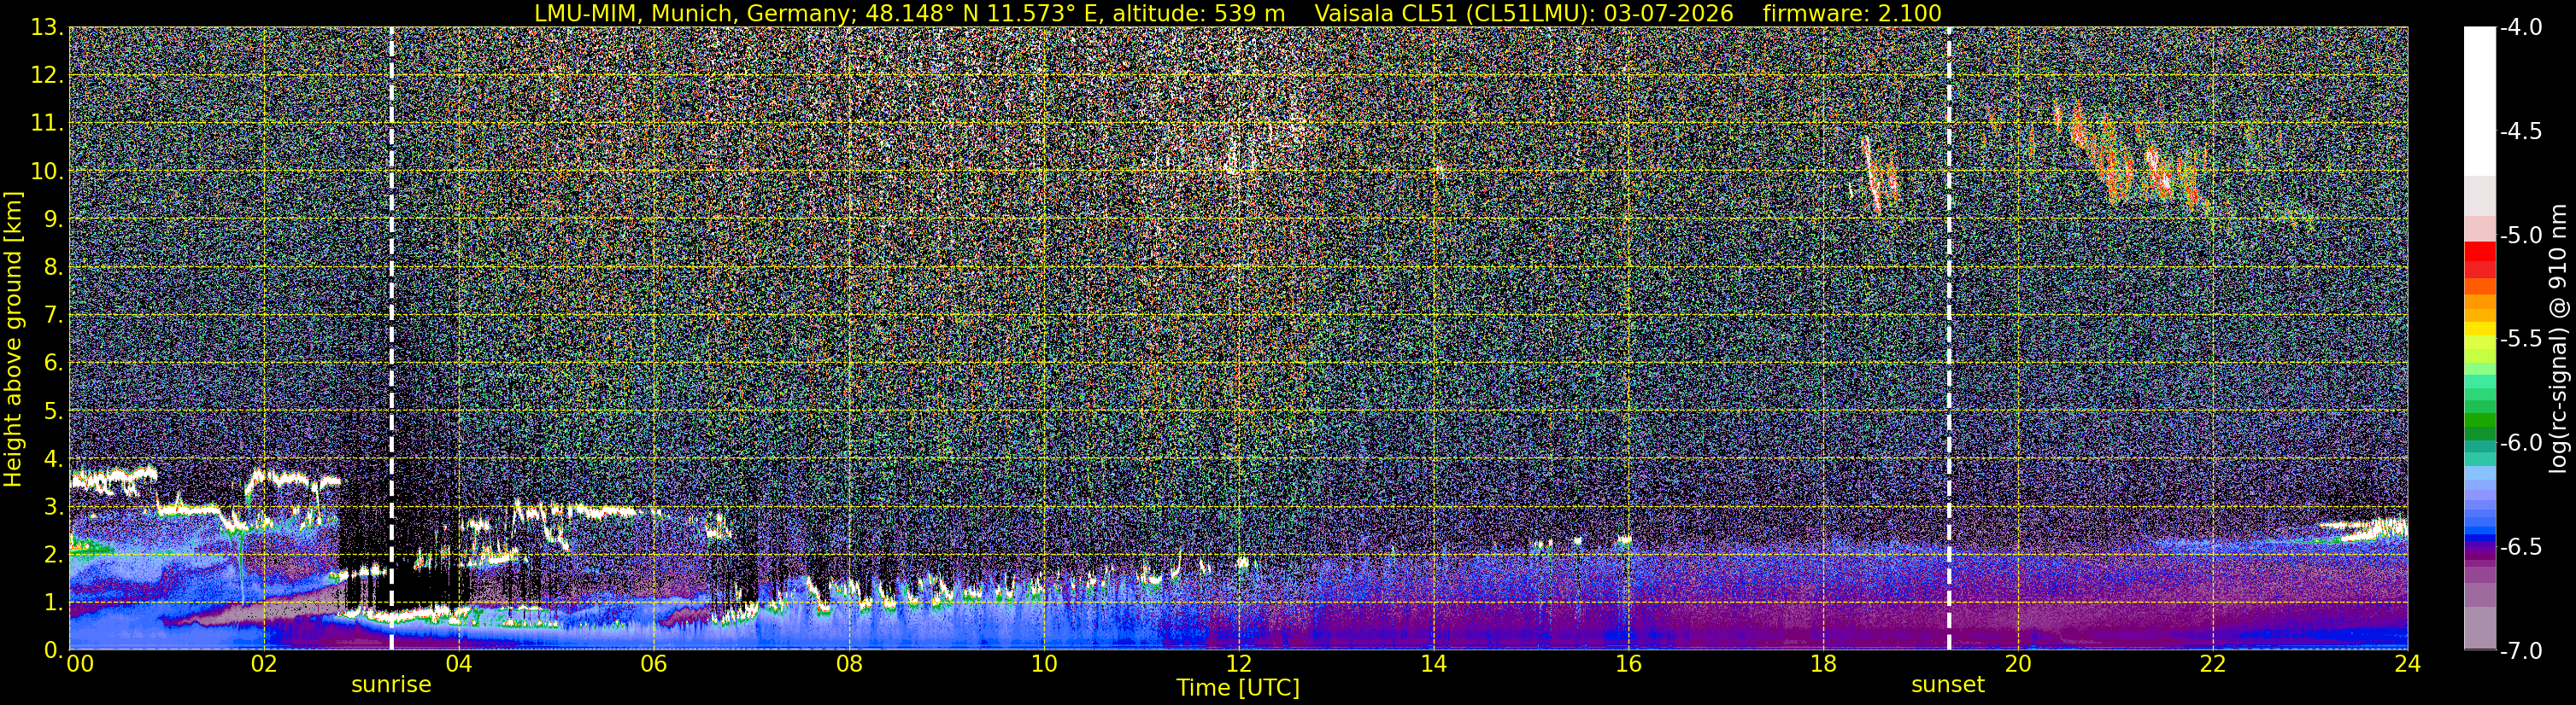Click the '20' time tick label

point(2018,663)
